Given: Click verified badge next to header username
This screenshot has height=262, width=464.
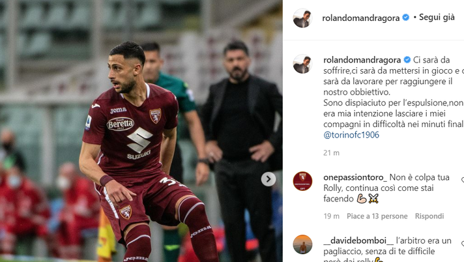Looking at the screenshot, I should point(406,18).
